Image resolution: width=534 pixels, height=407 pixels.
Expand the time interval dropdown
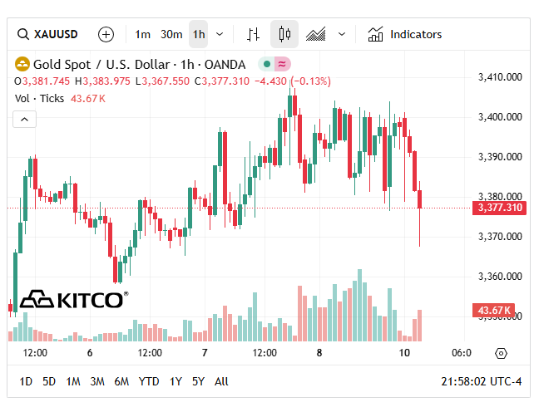(x=220, y=34)
